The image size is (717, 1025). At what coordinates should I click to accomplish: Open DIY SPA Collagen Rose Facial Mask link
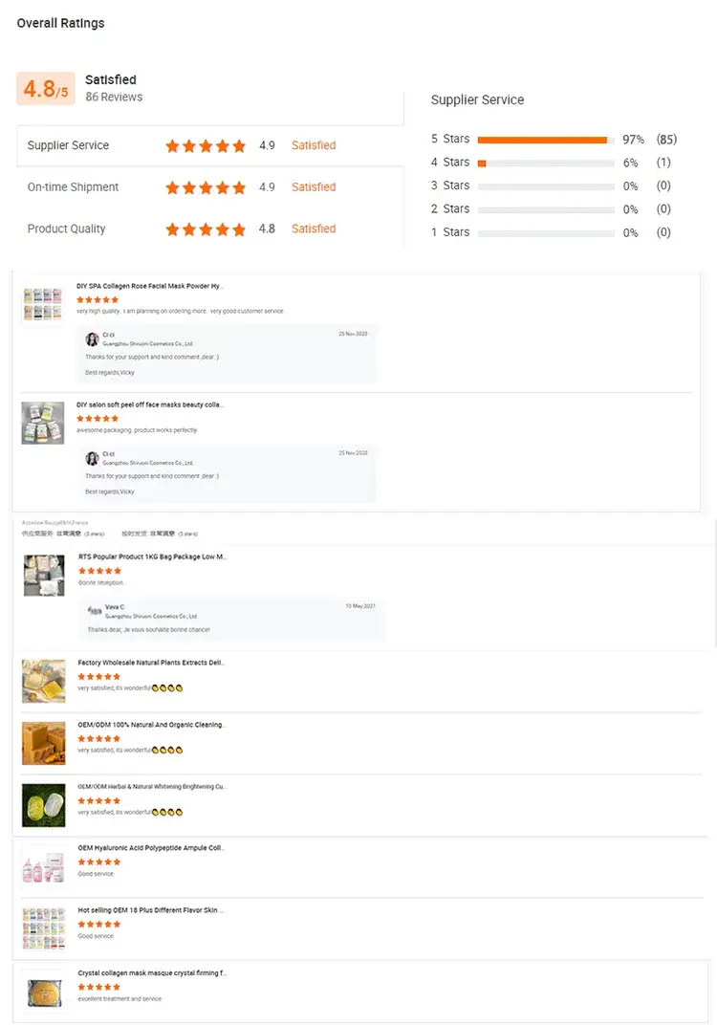pos(150,286)
